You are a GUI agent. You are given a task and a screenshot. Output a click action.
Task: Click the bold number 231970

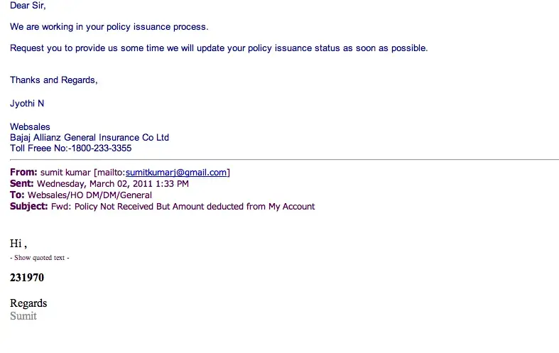click(x=27, y=278)
